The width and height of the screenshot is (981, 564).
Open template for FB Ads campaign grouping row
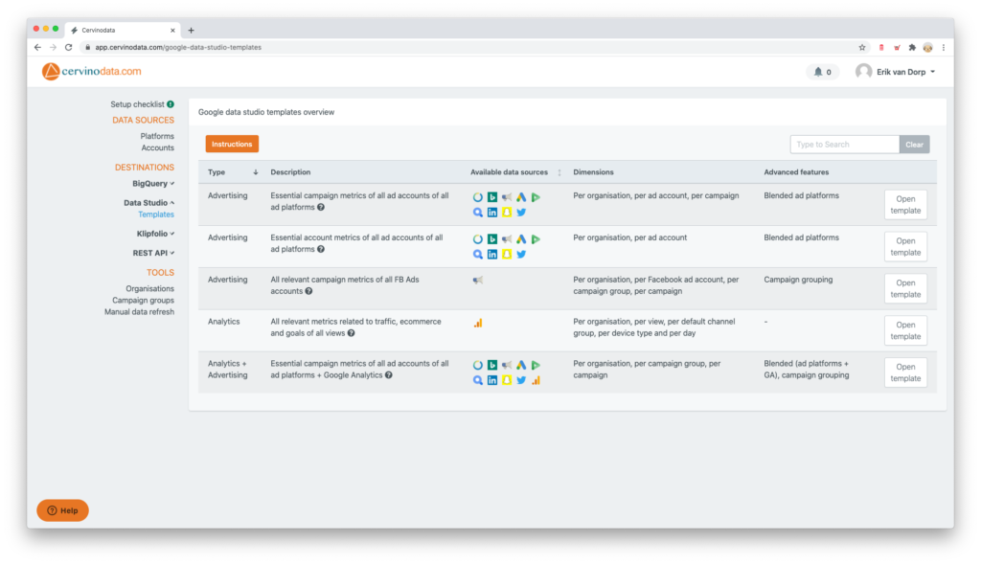point(905,289)
